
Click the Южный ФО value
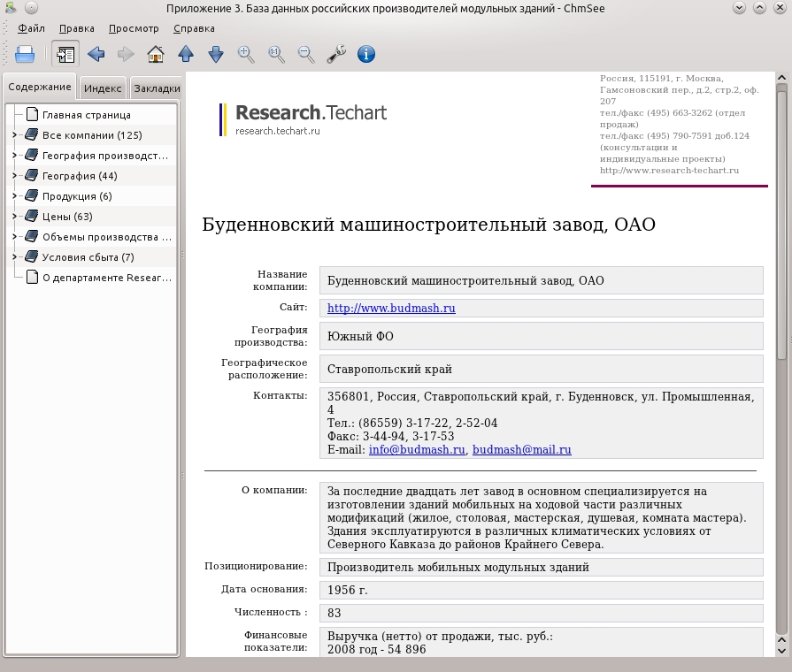[360, 336]
